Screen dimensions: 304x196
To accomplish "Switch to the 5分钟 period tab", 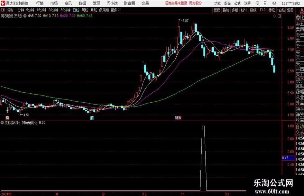I will [x=30, y=10].
